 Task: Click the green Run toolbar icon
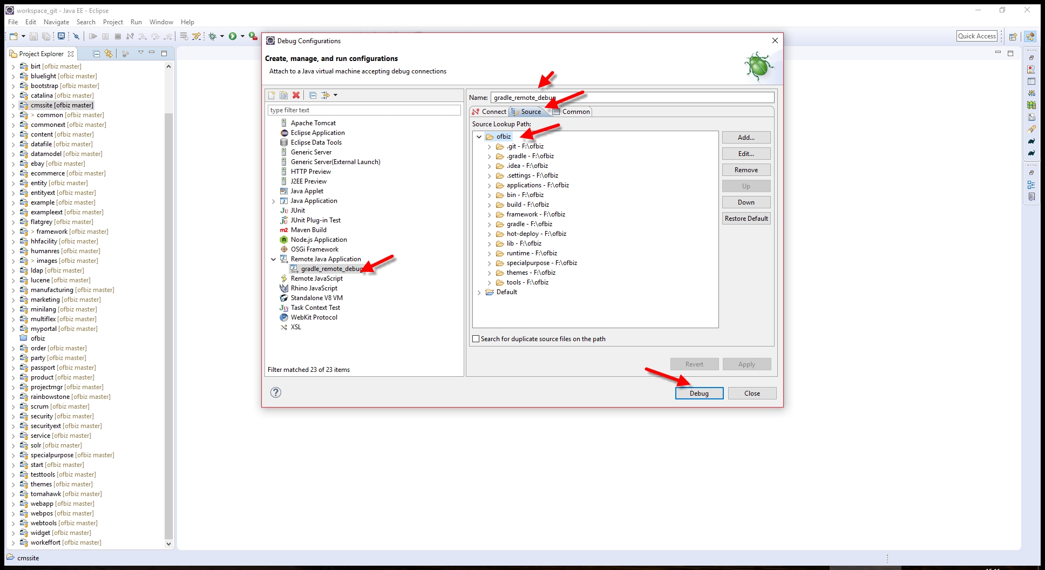[x=233, y=36]
